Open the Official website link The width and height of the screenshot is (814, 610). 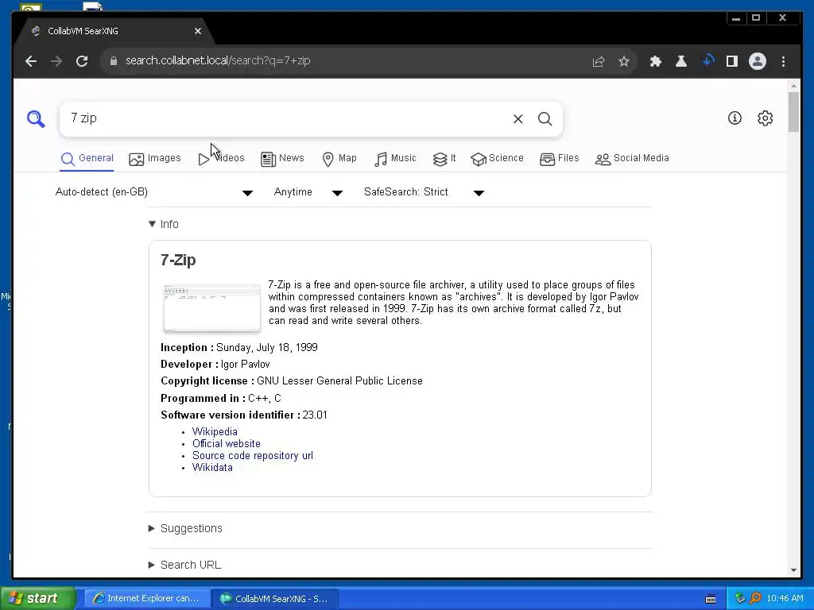click(227, 444)
